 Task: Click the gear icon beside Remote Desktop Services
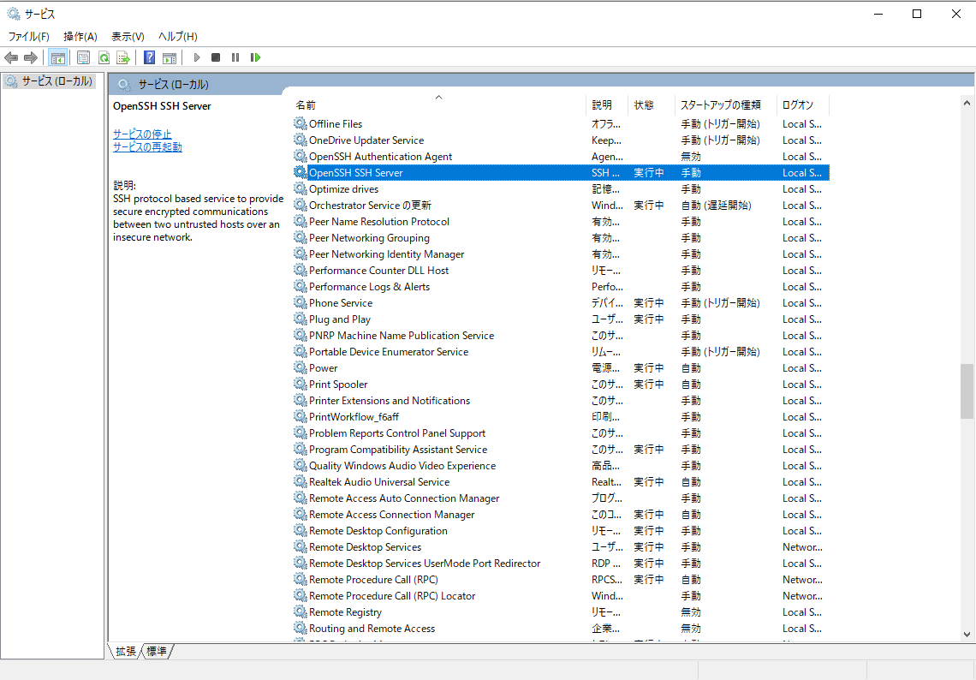point(300,546)
